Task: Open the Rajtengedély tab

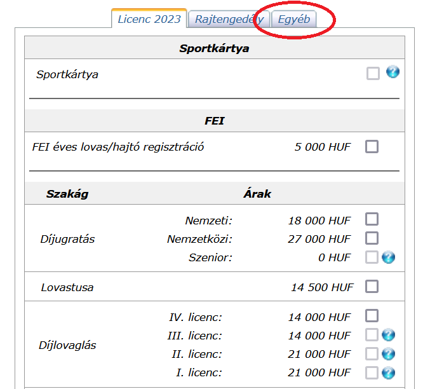Action: tap(229, 19)
